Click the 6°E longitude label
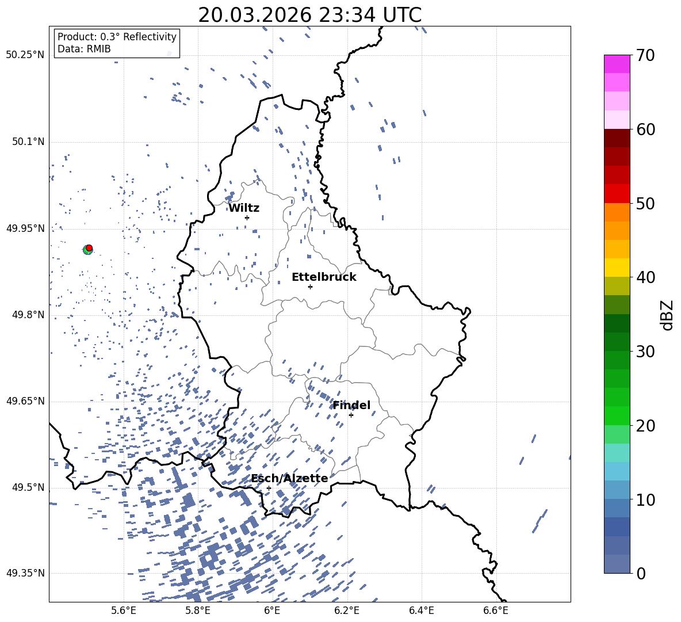This screenshot has width=681, height=622. tap(272, 611)
